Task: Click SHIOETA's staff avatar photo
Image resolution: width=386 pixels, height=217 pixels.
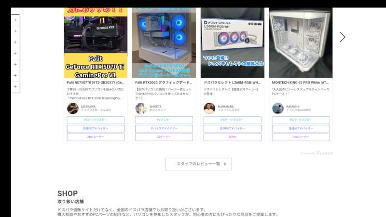Action: click(141, 108)
